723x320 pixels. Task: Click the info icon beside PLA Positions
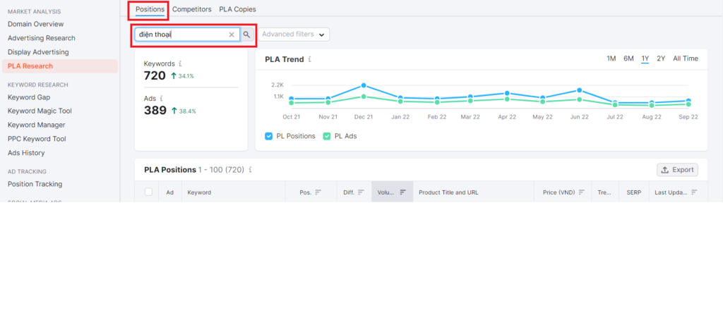pos(250,170)
